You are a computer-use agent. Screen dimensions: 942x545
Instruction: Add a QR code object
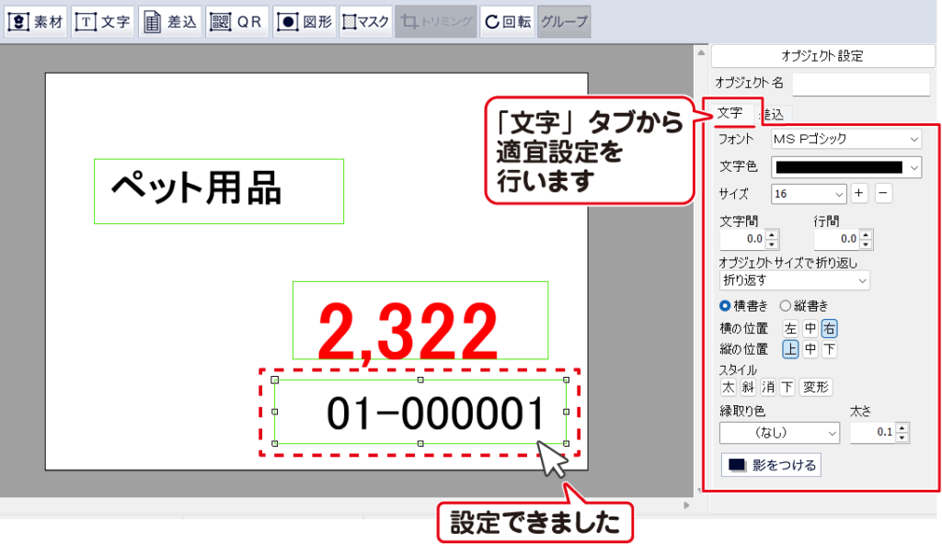coord(237,22)
